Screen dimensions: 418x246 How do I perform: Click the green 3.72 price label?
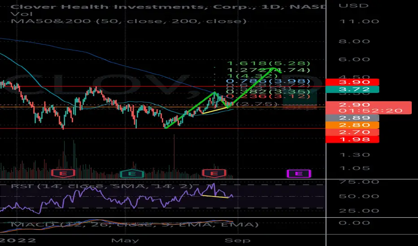click(x=352, y=89)
